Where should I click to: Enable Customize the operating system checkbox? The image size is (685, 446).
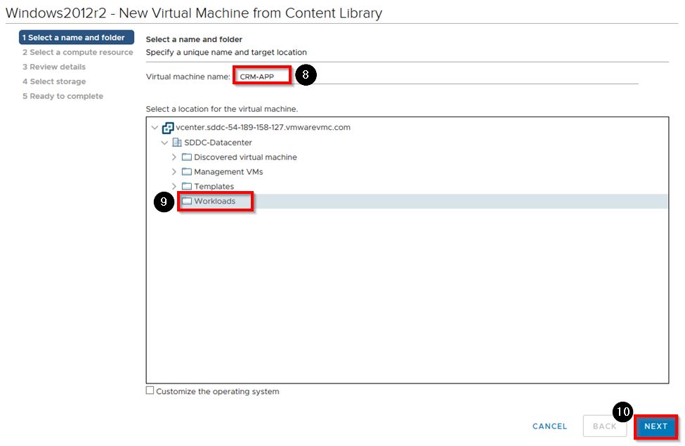pos(150,391)
